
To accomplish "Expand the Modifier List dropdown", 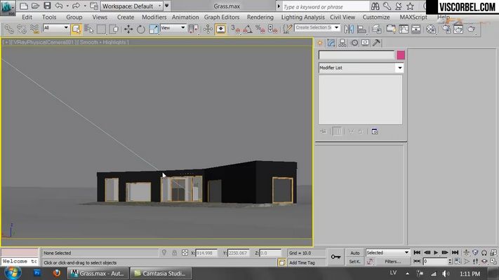I will pos(361,68).
